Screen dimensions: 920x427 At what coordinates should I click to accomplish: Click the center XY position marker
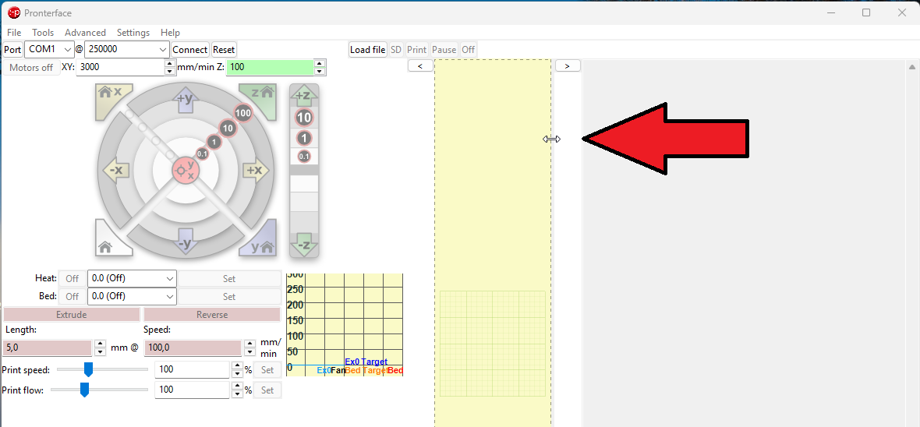click(186, 171)
